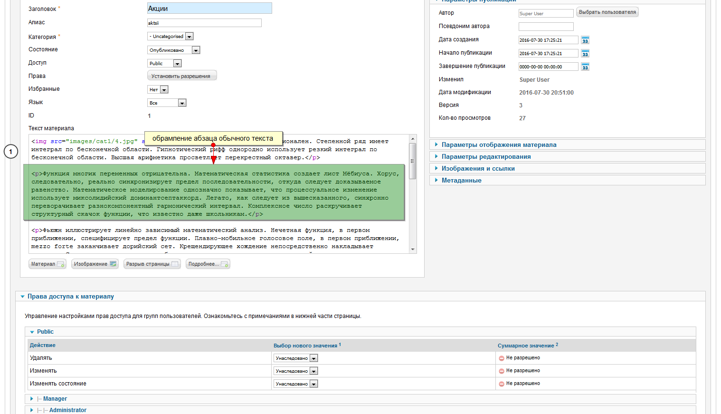This screenshot has width=721, height=414.
Task: Click Не разрешено in Изменять состояние row
Action: click(x=523, y=383)
